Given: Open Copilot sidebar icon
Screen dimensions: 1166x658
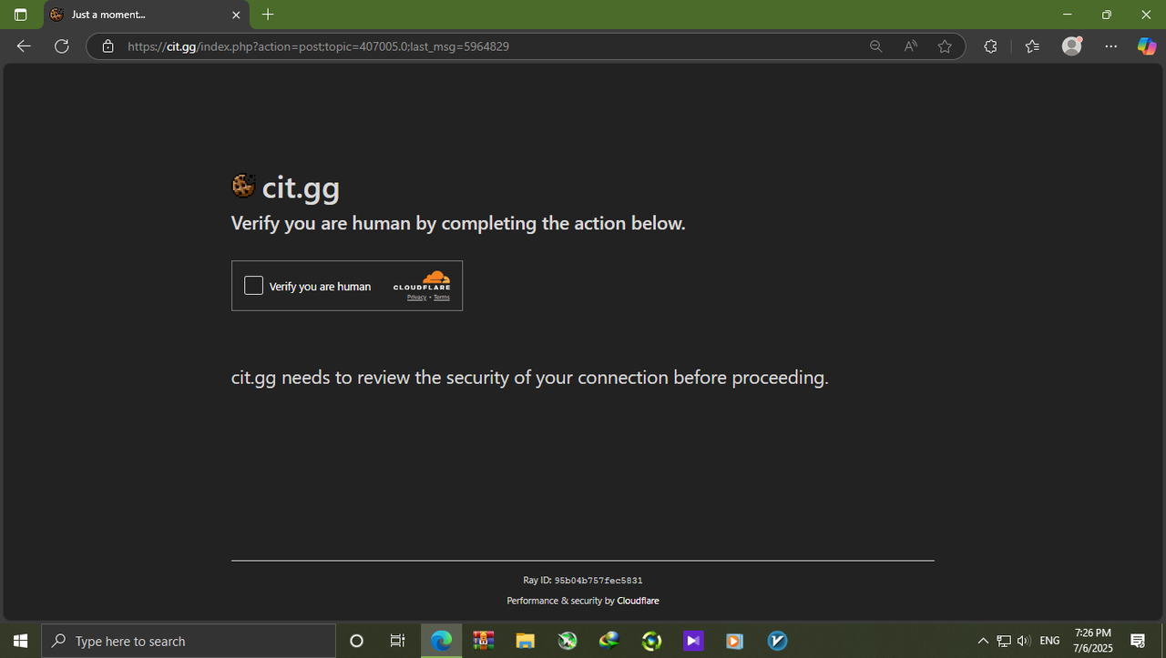Looking at the screenshot, I should (1147, 46).
